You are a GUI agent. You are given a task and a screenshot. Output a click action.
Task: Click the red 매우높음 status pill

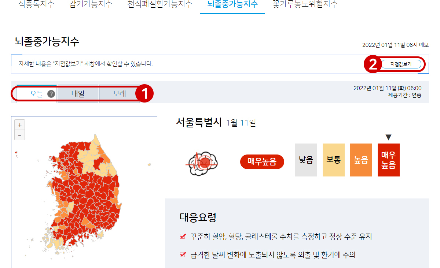(262, 161)
